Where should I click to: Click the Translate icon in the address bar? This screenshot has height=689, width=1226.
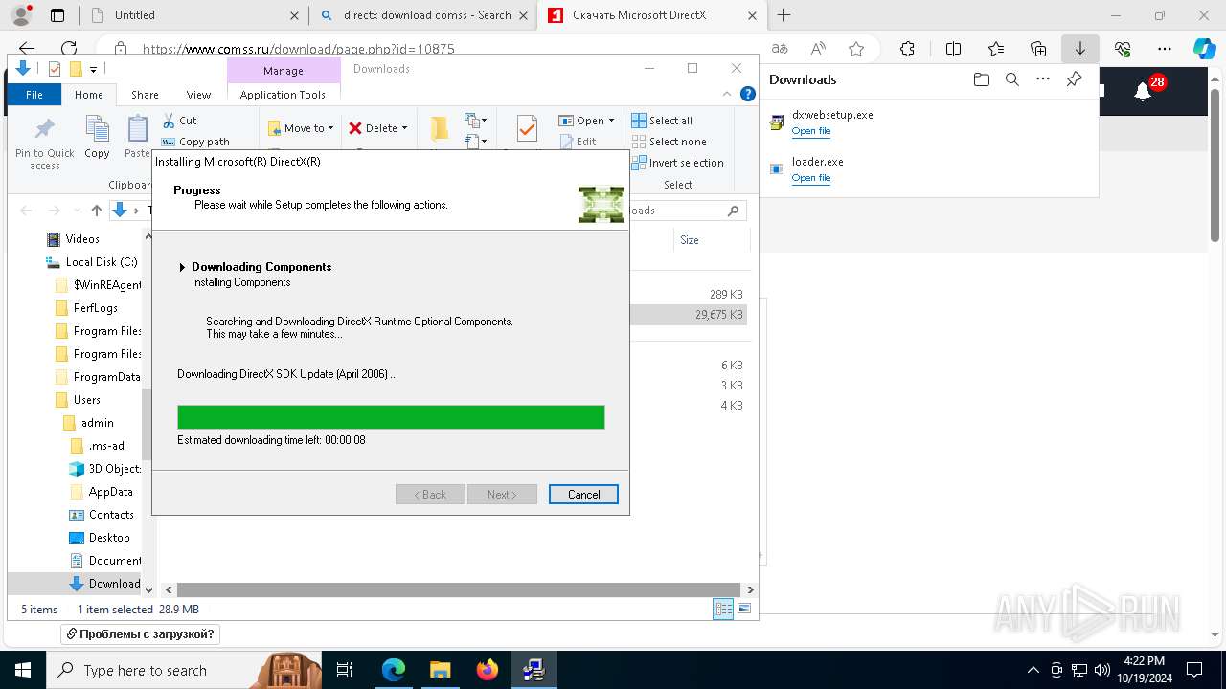(780, 49)
